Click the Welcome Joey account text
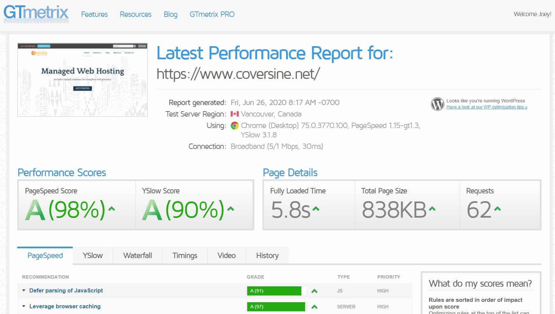 [x=532, y=14]
